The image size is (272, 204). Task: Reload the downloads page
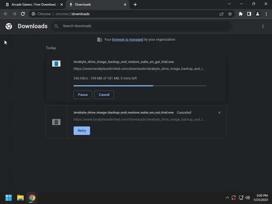pos(23,14)
